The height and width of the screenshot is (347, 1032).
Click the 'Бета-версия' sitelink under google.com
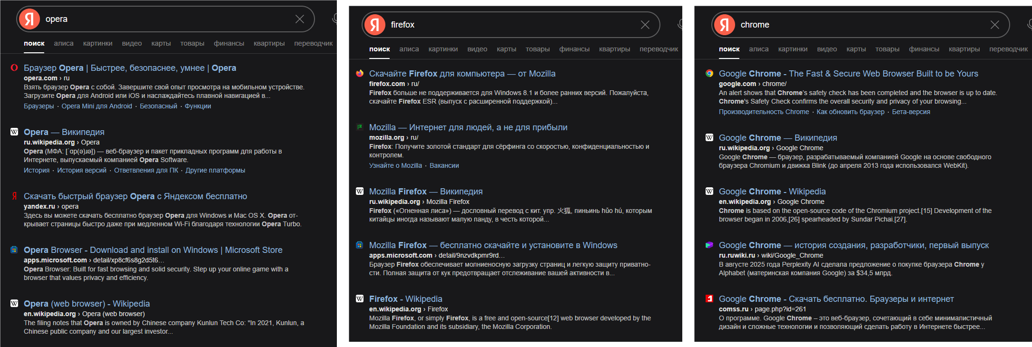tap(911, 112)
